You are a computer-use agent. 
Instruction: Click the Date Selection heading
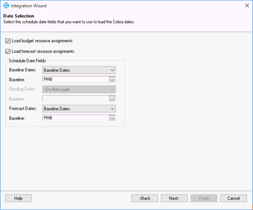(19, 16)
